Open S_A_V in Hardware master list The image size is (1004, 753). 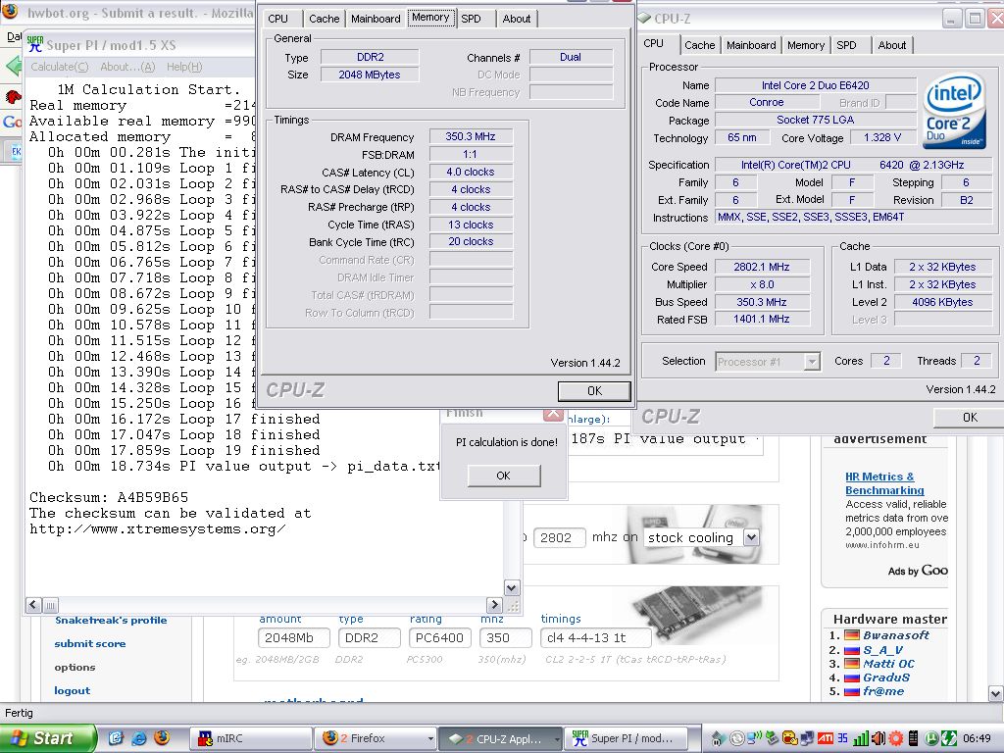[883, 650]
